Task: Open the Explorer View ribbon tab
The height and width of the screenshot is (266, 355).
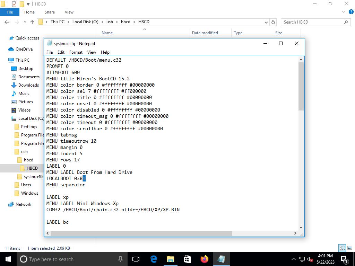Action: tap(69, 12)
